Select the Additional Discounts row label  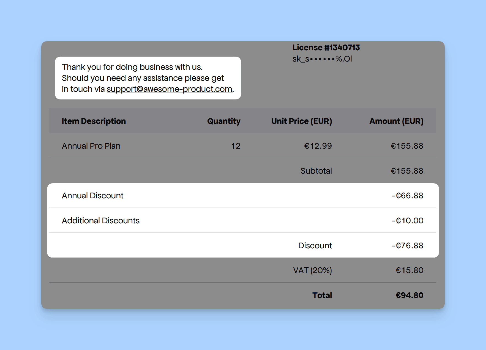coord(101,221)
